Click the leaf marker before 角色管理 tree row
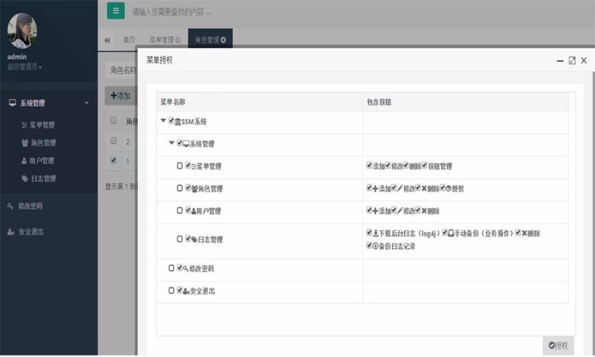This screenshot has width=595, height=357. point(180,188)
